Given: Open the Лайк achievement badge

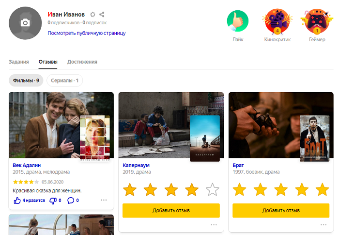Looking at the screenshot, I should (238, 21).
